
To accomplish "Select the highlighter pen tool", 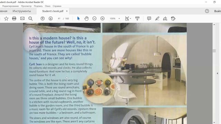I will [x=157, y=19].
